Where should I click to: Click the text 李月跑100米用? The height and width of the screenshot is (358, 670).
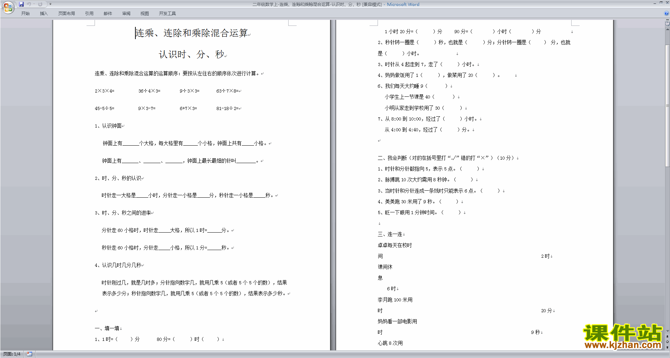click(395, 300)
